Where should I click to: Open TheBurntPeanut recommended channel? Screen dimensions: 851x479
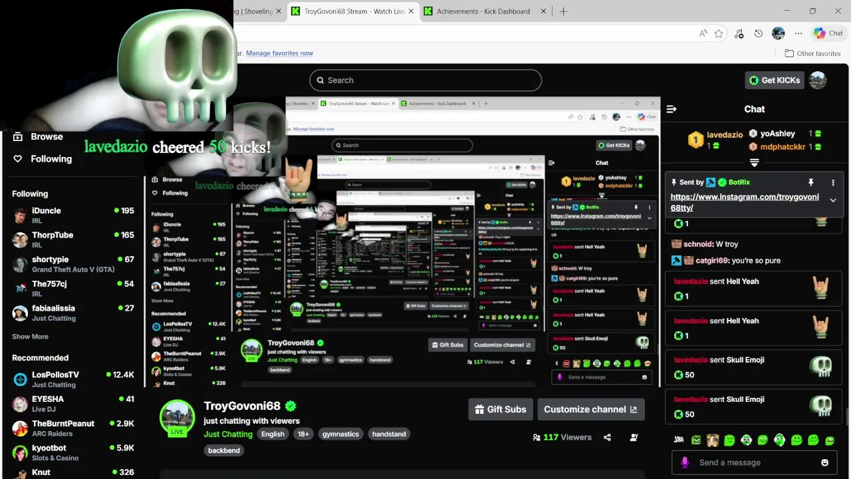tap(73, 428)
